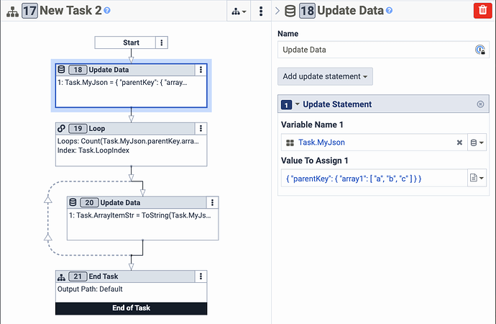Open the Add update statement dropdown
Screen dimensions: 496x324
(325, 76)
